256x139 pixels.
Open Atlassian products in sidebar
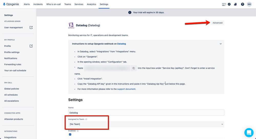[x=14, y=119]
